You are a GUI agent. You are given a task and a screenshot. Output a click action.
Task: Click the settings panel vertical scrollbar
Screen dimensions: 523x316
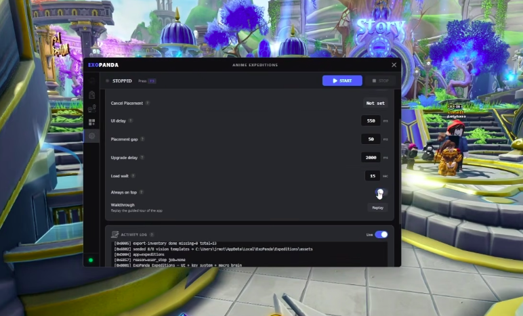tap(400, 171)
